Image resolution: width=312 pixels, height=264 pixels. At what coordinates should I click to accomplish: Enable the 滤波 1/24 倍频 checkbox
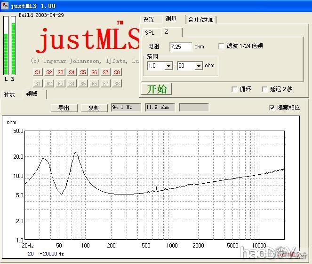pyautogui.click(x=222, y=46)
